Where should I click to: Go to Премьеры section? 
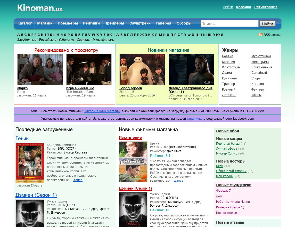click(68, 23)
